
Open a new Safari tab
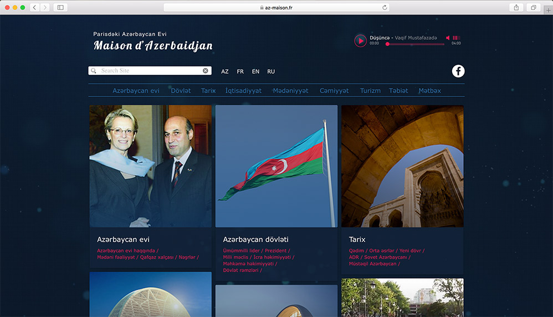[549, 10]
